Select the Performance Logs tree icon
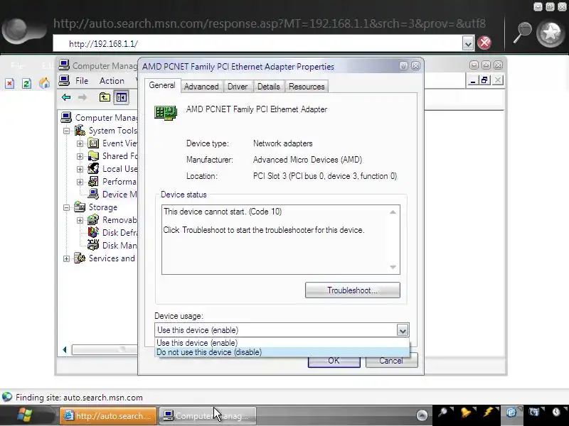 [93, 182]
